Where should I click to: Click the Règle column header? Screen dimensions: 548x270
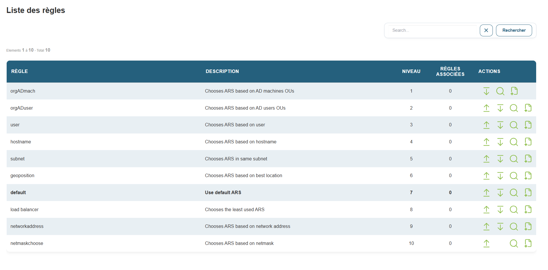[19, 71]
